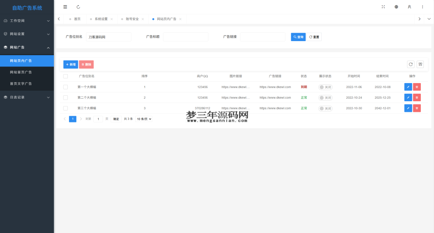Click the 自助广告系统 logo title
The width and height of the screenshot is (434, 233).
(27, 8)
